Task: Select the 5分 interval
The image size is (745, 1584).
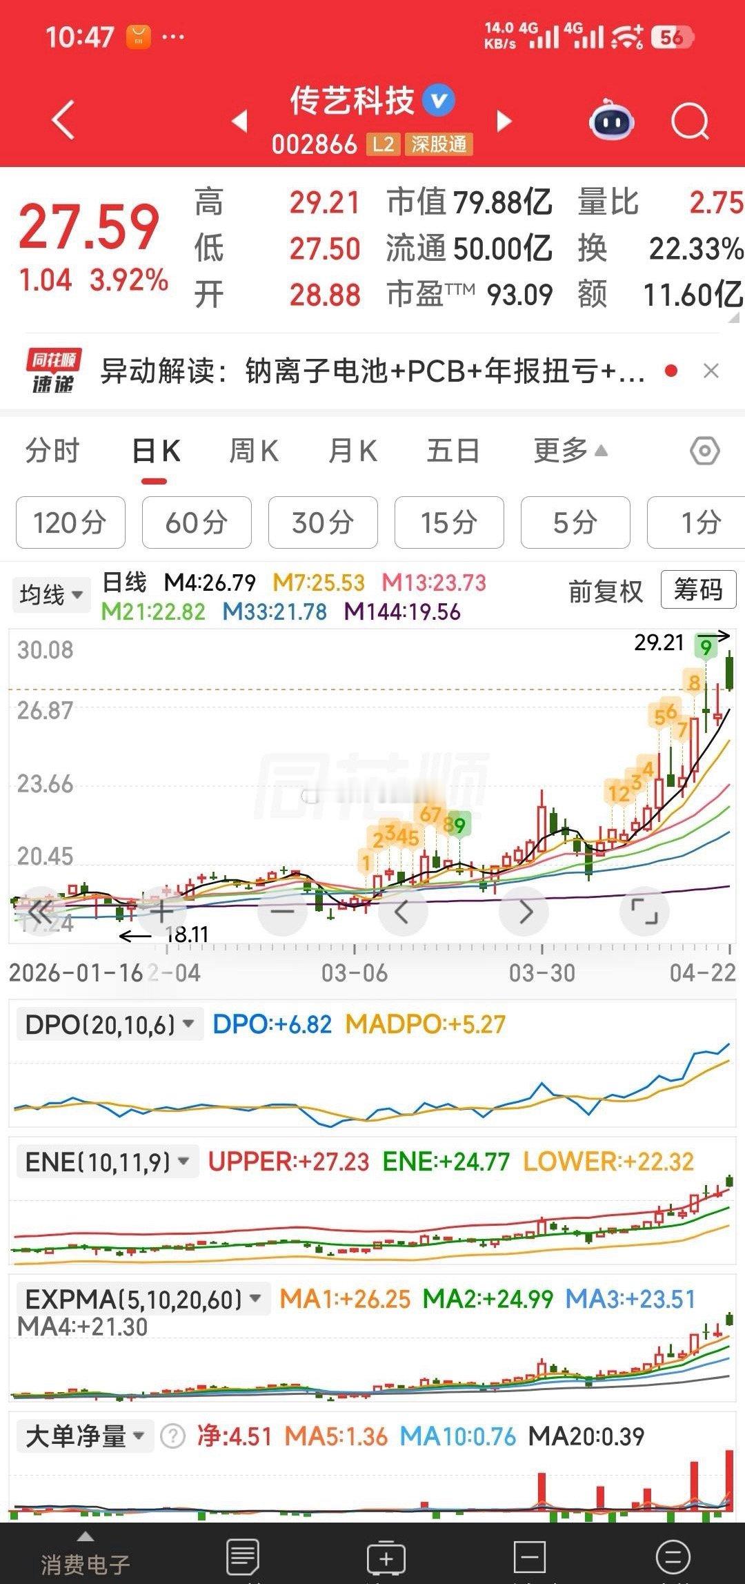Action: 575,522
